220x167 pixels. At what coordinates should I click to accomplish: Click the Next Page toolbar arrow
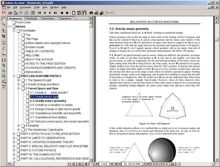(50, 13)
